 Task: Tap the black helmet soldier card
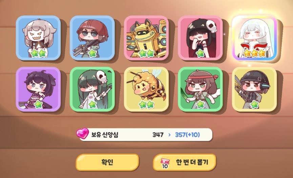(254, 89)
